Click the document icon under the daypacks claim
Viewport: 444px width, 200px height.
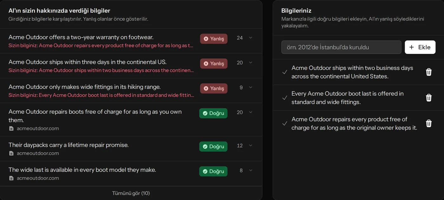pos(11,153)
